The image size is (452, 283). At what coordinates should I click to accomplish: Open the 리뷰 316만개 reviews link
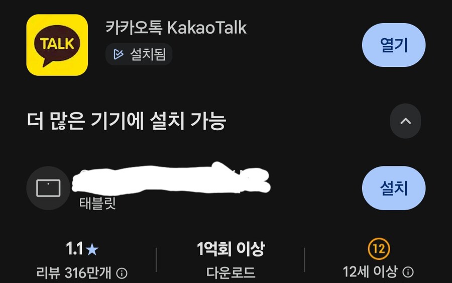(x=74, y=273)
